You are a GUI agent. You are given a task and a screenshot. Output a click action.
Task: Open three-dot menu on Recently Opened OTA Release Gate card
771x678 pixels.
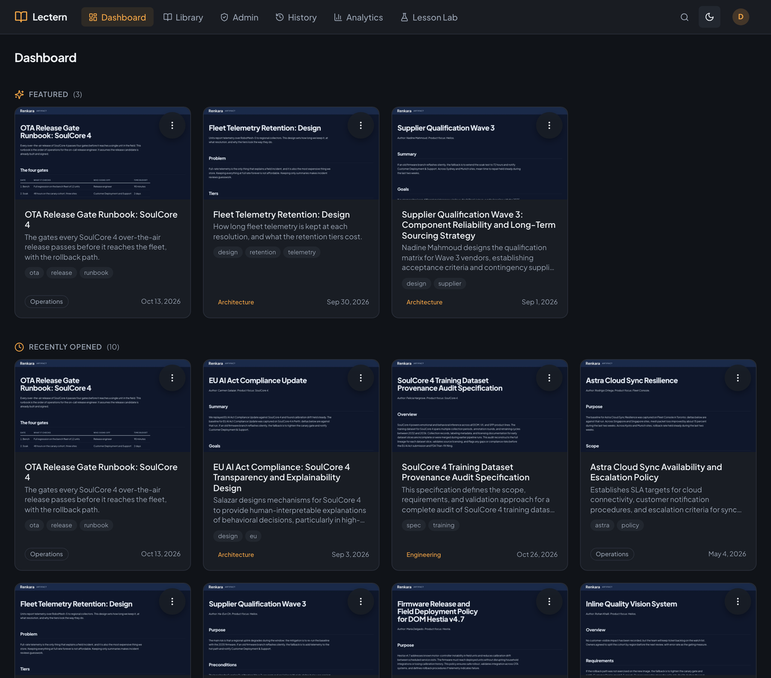172,378
